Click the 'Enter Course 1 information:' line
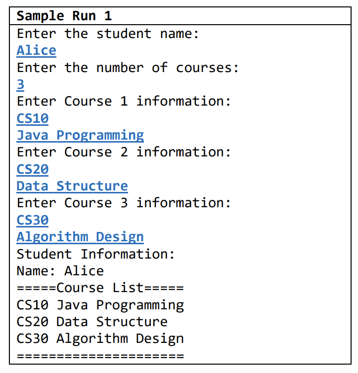This screenshot has height=373, width=358. tap(124, 101)
